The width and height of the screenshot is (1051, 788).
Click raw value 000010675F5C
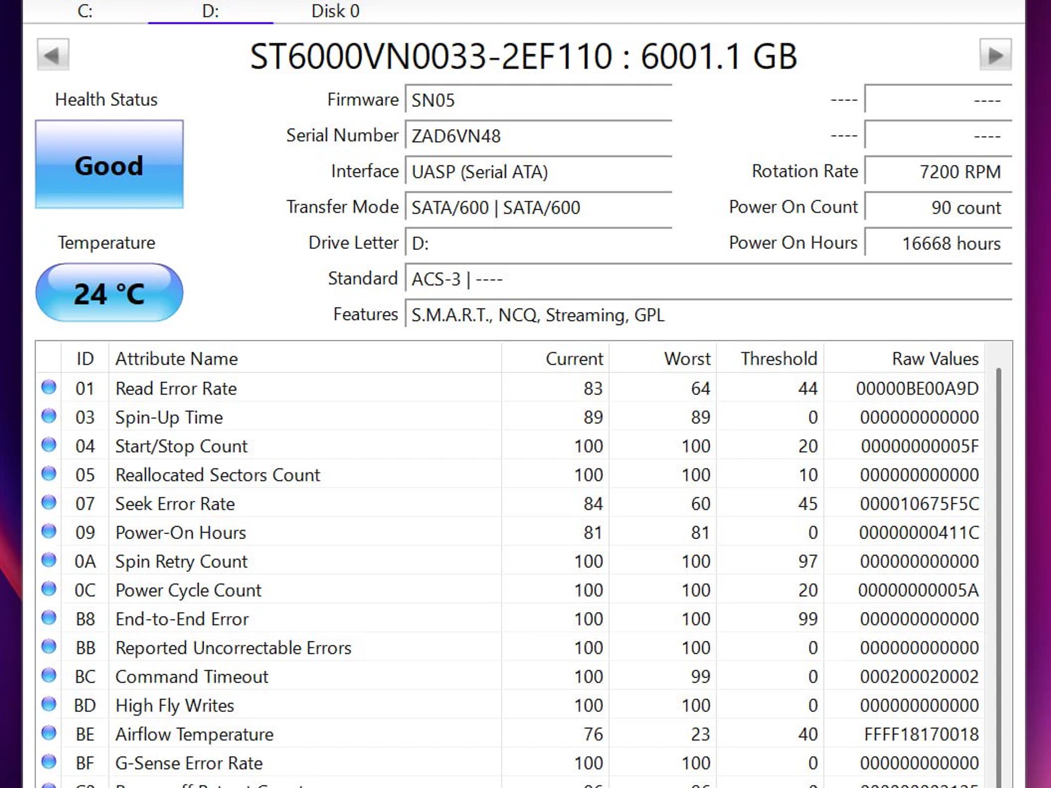pos(920,504)
